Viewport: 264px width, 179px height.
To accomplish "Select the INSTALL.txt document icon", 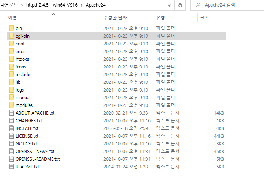I will pos(11,128).
